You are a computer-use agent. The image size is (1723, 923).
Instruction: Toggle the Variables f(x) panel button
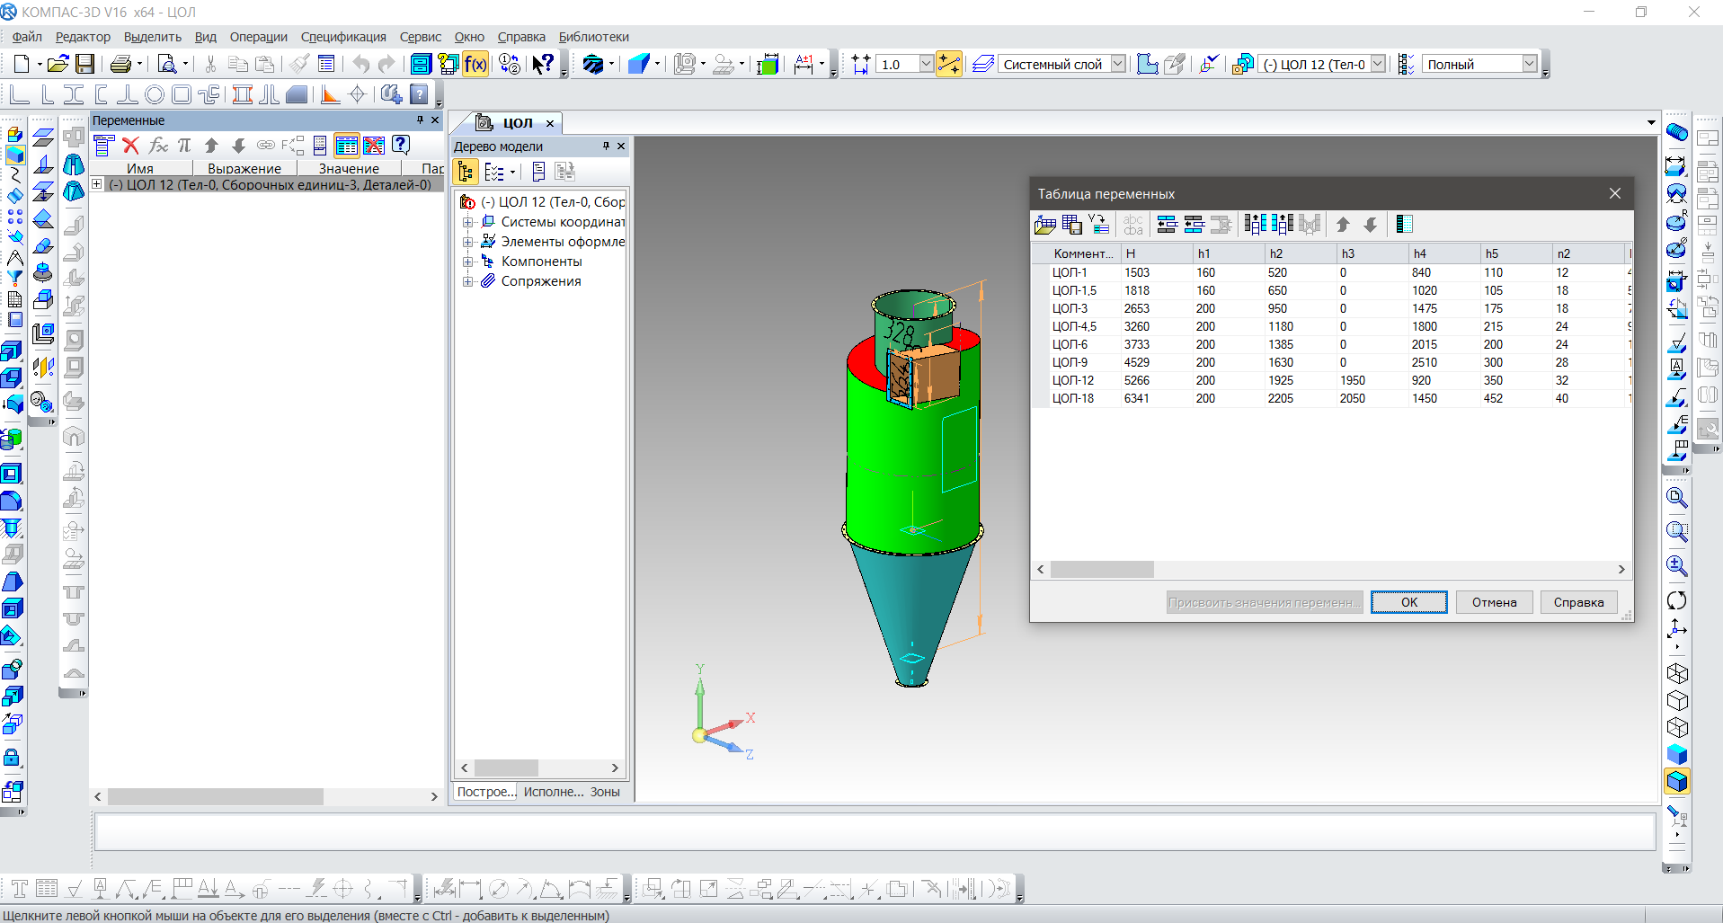[x=475, y=64]
